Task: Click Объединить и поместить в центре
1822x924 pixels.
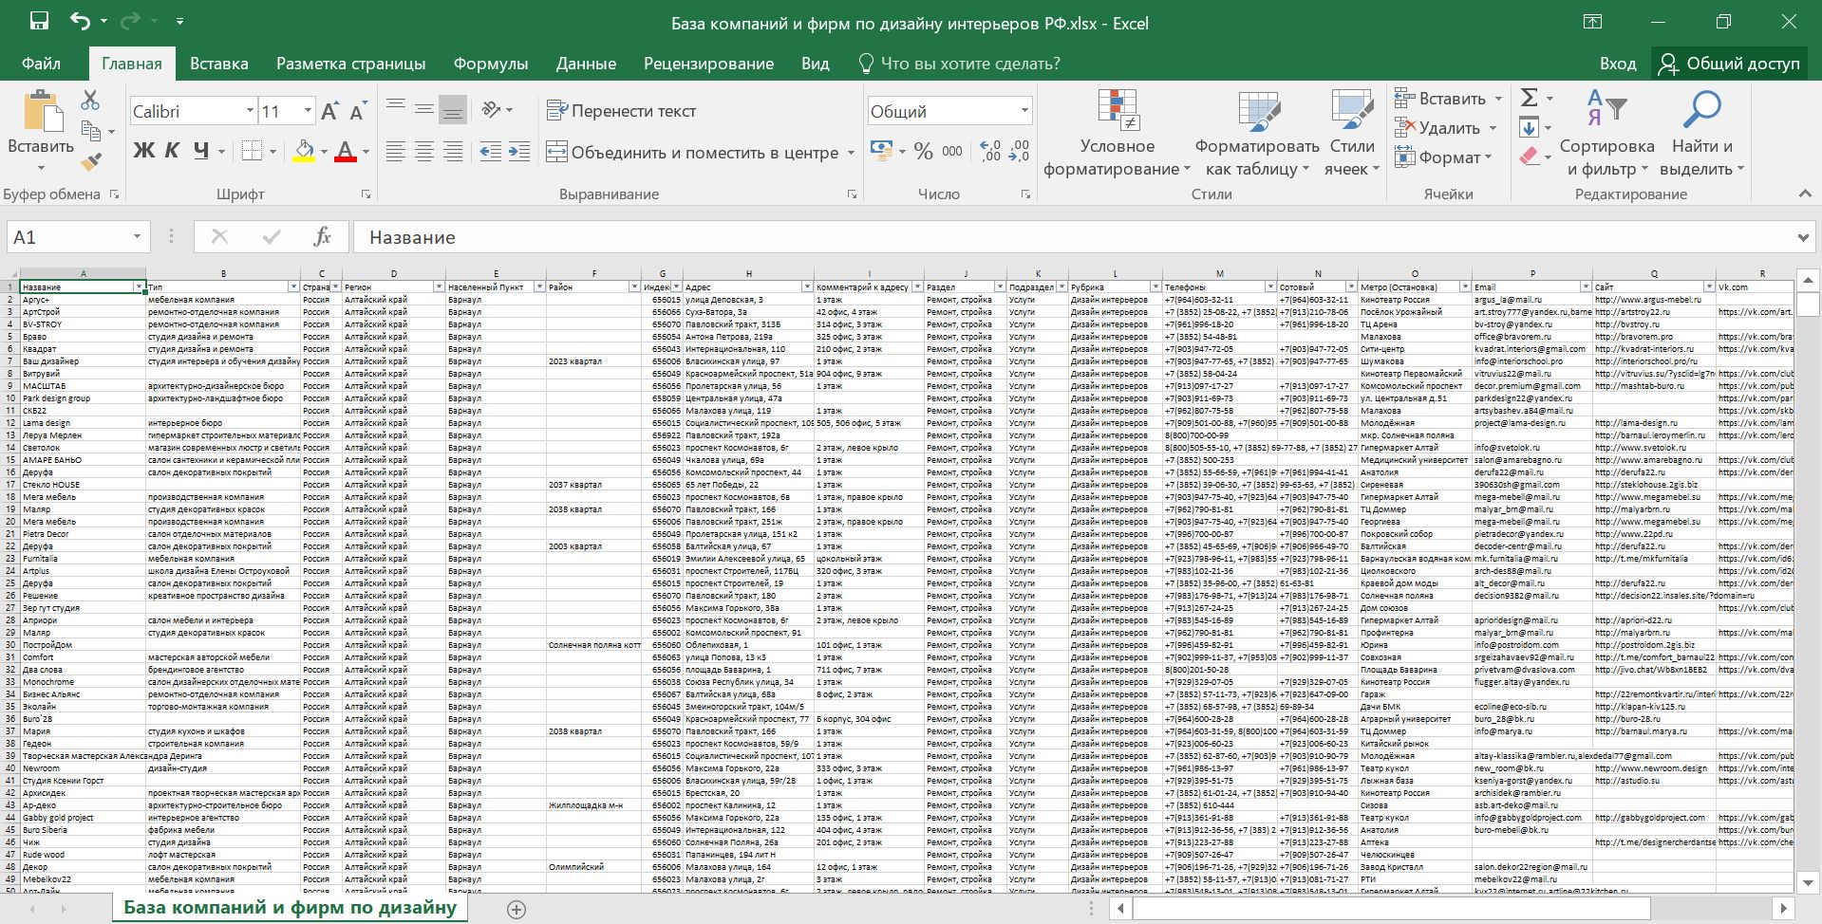Action: [692, 152]
